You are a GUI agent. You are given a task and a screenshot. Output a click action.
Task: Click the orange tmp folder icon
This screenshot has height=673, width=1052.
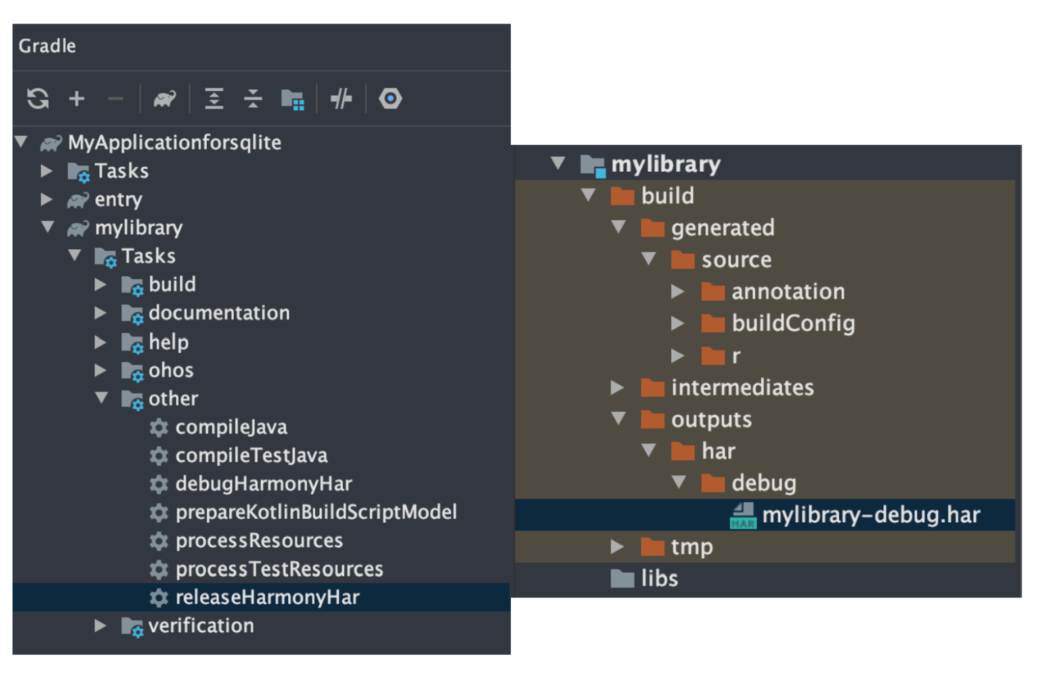pos(653,546)
